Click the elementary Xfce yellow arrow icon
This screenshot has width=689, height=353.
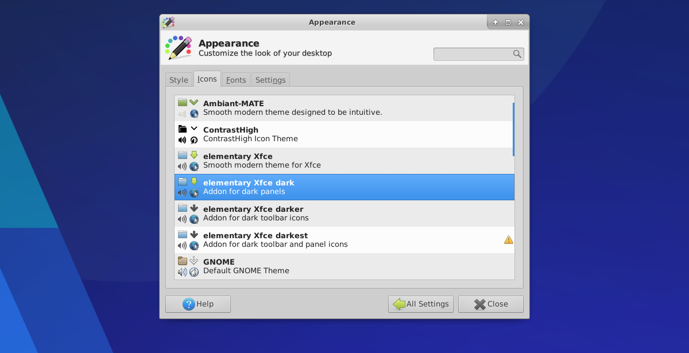click(x=193, y=156)
